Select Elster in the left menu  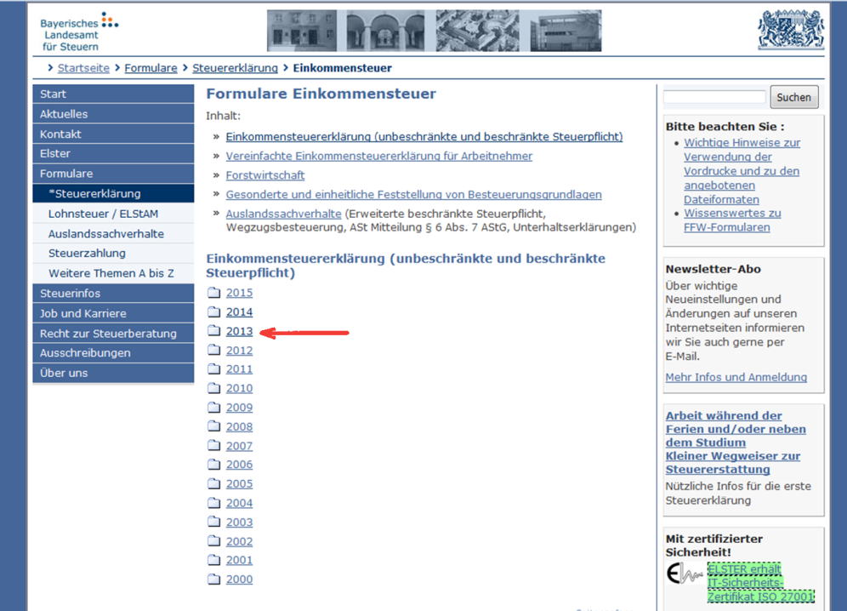coord(113,153)
